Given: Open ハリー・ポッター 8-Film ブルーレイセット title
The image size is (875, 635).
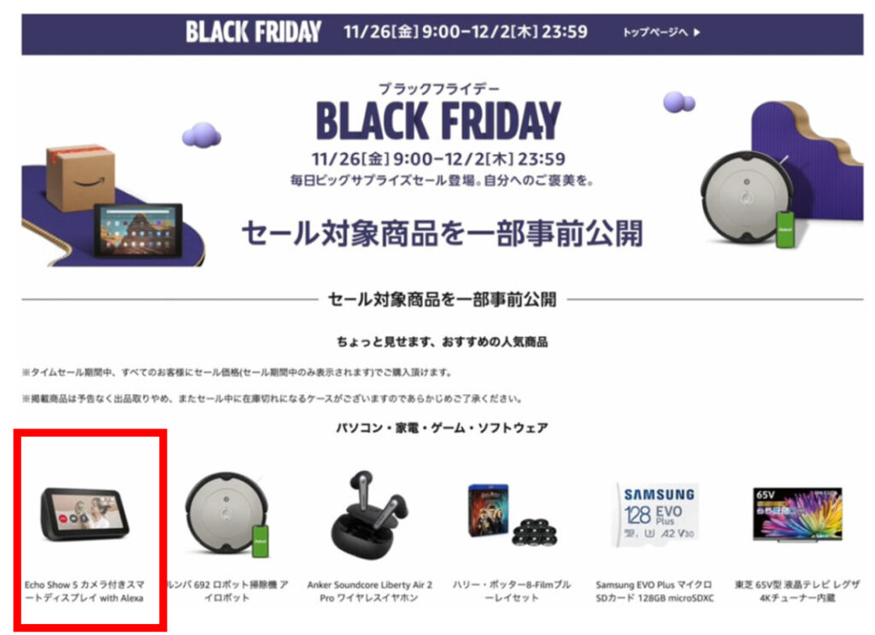Looking at the screenshot, I should 512,591.
